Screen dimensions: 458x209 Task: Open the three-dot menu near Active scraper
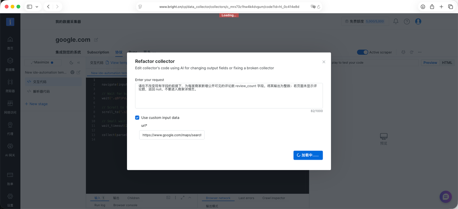point(420,52)
